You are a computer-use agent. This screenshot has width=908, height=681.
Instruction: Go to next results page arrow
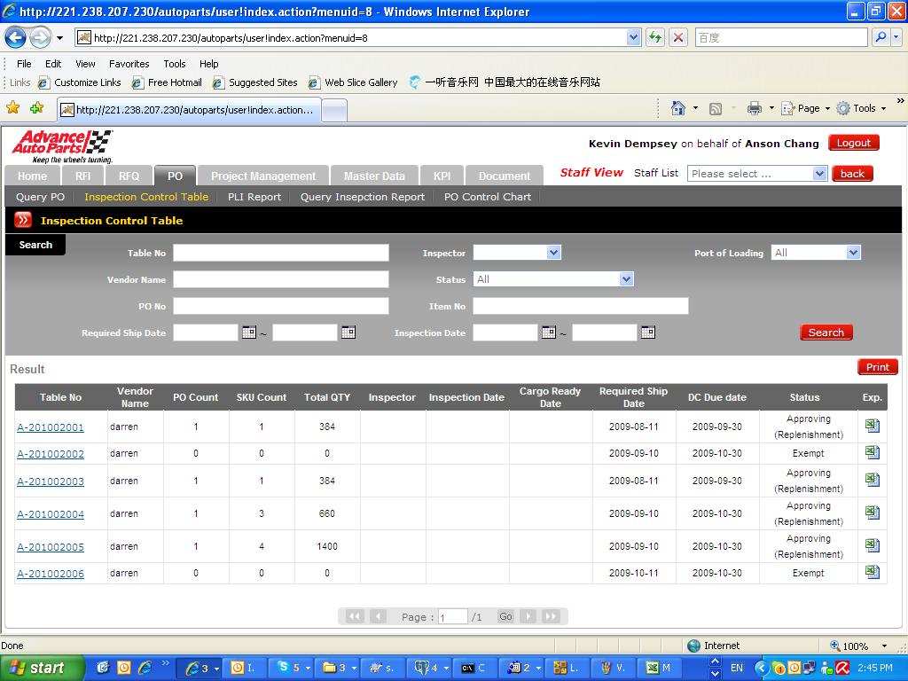(528, 616)
